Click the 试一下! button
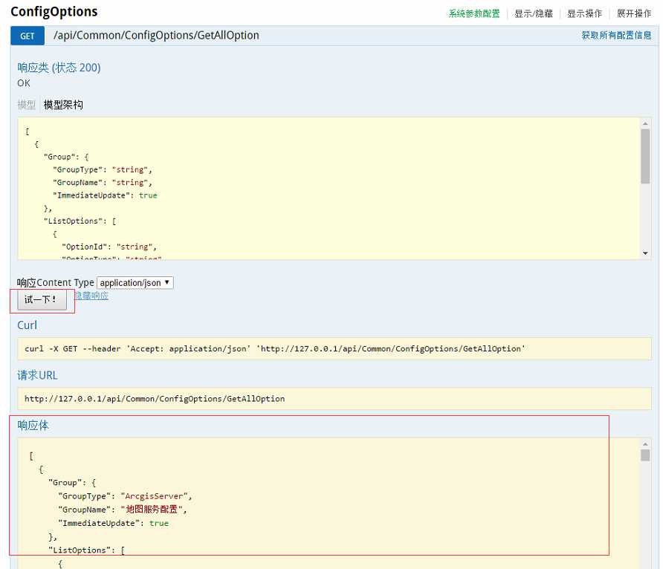 42,300
